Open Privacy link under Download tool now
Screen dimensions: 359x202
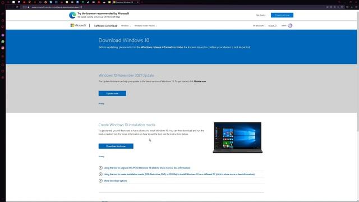(x=101, y=157)
